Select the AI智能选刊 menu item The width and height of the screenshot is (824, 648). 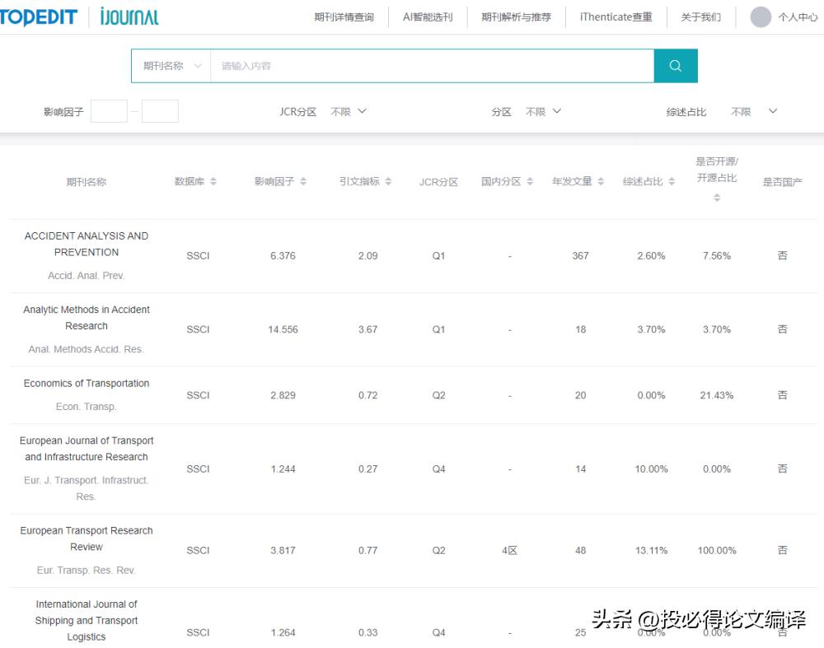tap(427, 16)
